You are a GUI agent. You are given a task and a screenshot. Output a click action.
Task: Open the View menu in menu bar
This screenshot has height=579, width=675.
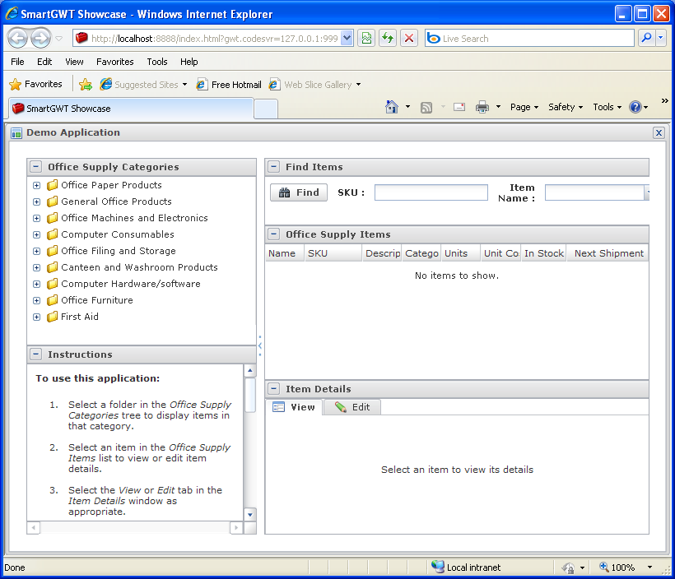(x=74, y=62)
